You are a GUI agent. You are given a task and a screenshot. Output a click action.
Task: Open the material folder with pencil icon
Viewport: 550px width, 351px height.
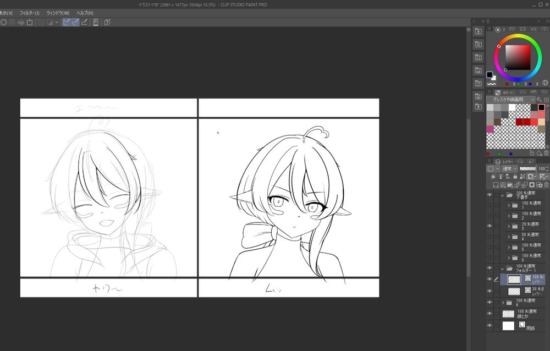[478, 84]
